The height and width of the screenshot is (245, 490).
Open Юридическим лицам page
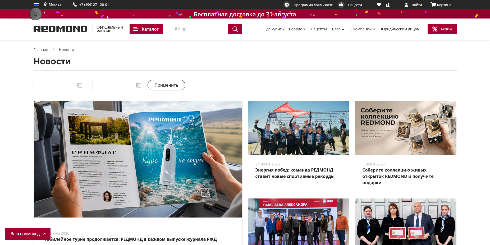pyautogui.click(x=400, y=29)
